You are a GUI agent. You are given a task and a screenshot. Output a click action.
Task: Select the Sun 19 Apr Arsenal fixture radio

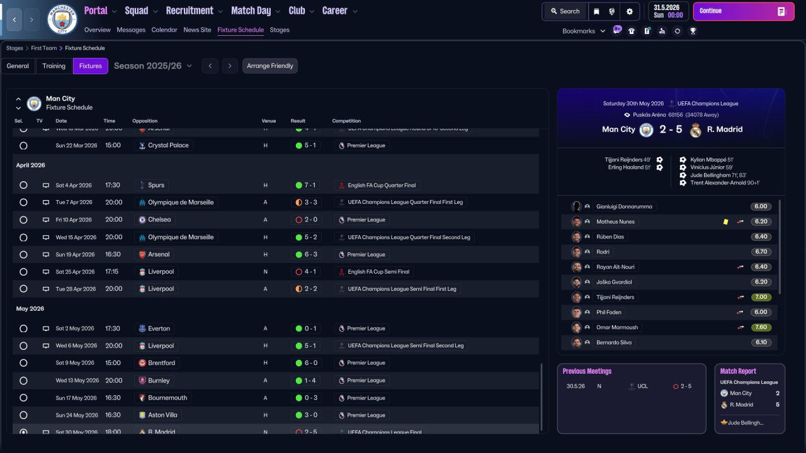pos(23,255)
